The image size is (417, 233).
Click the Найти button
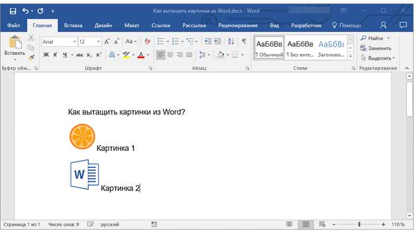pyautogui.click(x=372, y=38)
